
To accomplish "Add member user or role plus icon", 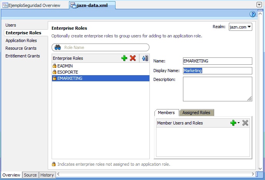I will pos(233,123).
